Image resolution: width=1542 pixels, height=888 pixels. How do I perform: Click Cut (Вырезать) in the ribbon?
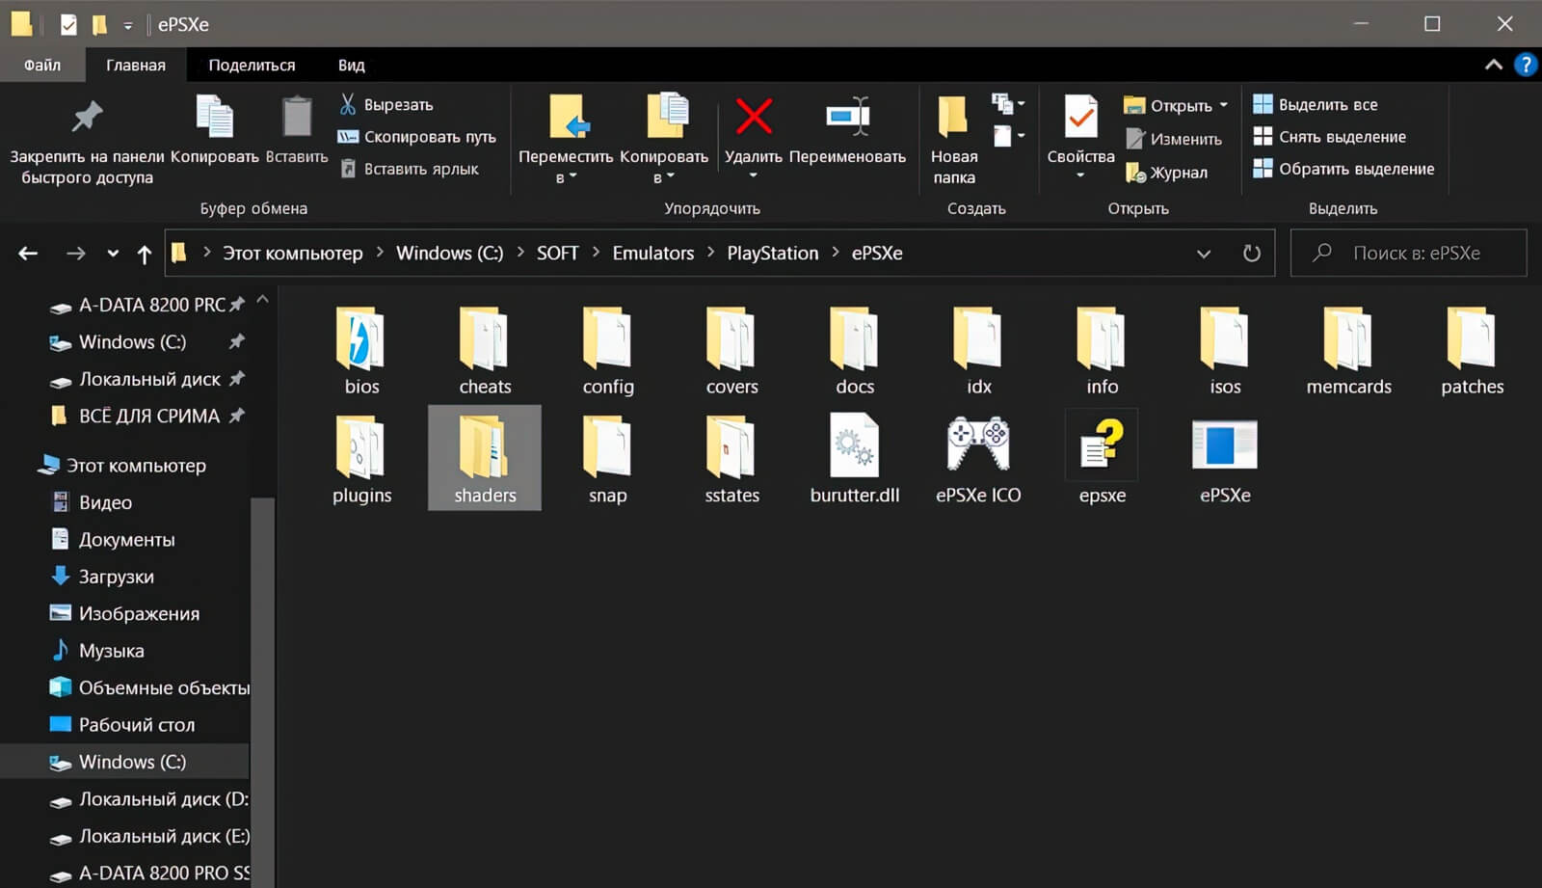click(x=387, y=104)
